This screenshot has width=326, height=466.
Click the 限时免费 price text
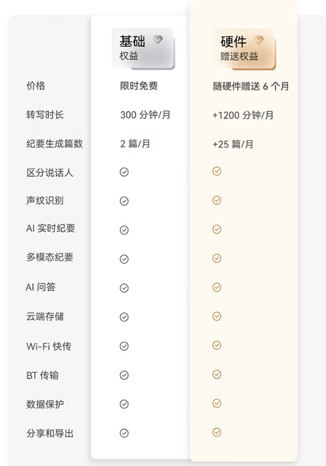[x=139, y=86]
